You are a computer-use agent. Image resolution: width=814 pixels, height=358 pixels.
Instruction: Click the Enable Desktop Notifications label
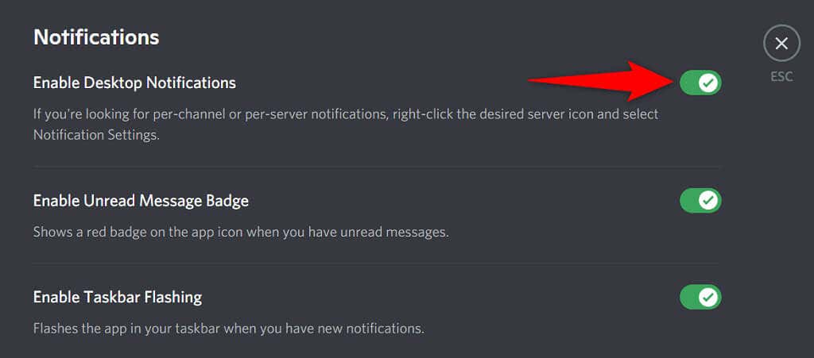pos(134,83)
